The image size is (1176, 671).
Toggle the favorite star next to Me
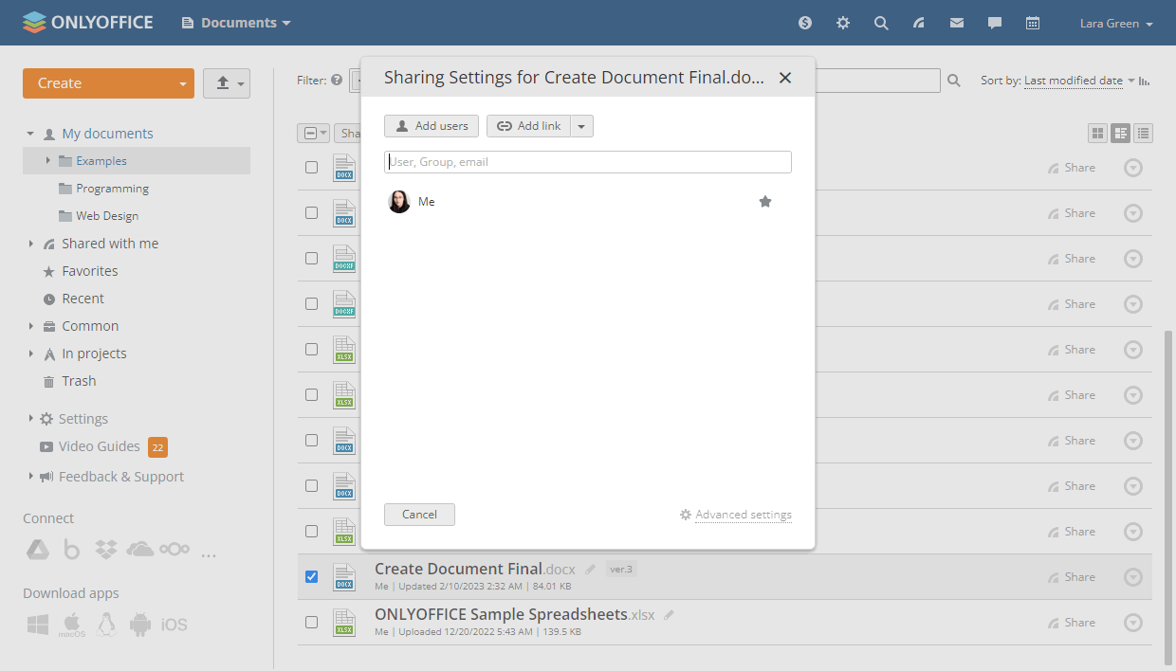[765, 201]
